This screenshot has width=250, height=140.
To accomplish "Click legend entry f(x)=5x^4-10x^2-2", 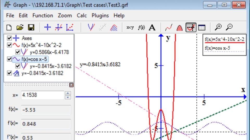I will 224,39.
